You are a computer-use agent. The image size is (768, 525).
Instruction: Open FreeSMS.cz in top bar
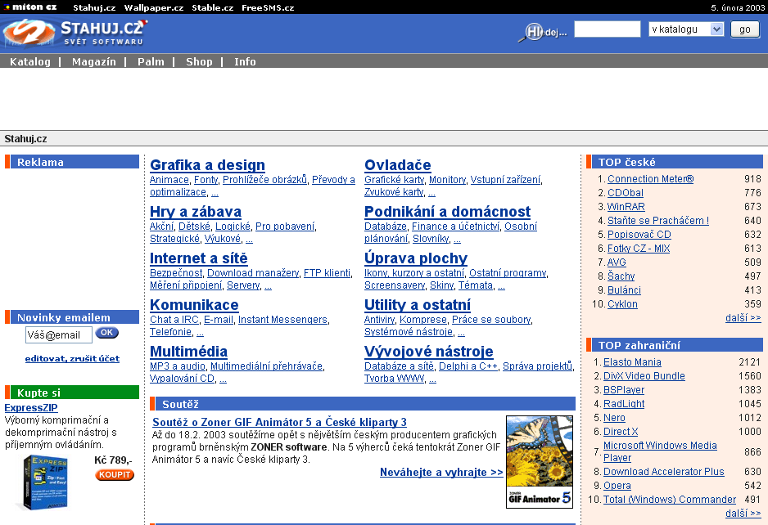click(268, 7)
